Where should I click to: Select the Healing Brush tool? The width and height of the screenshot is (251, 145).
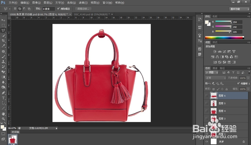tap(3, 51)
